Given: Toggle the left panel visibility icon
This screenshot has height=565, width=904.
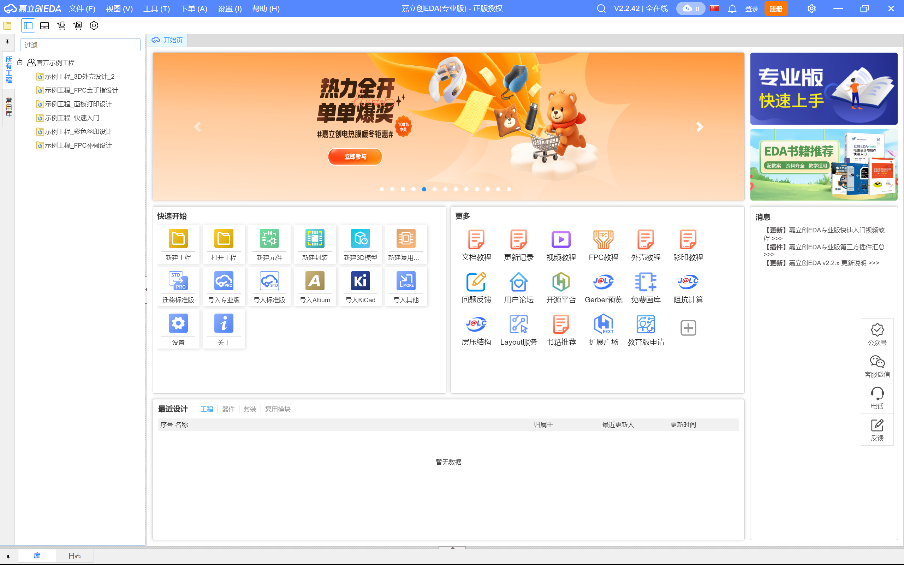Looking at the screenshot, I should (x=28, y=25).
